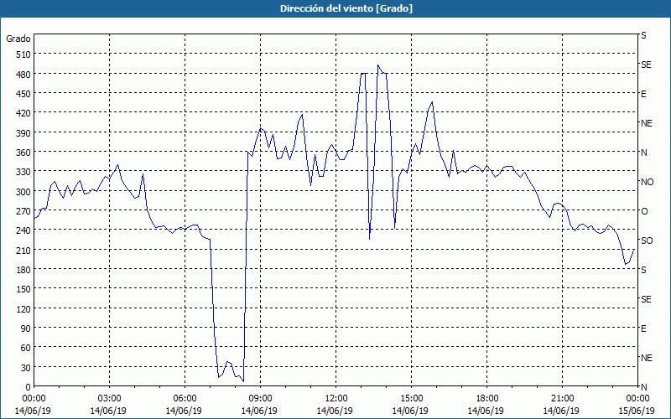Click the S compass label at 180
The height and width of the screenshot is (419, 671).
[643, 270]
